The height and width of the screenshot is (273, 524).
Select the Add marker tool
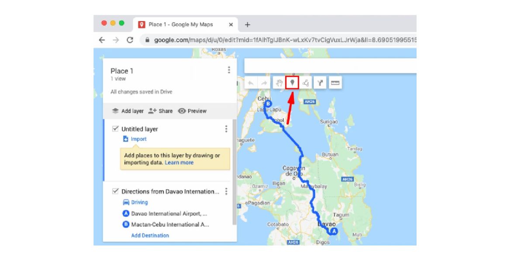pos(292,83)
